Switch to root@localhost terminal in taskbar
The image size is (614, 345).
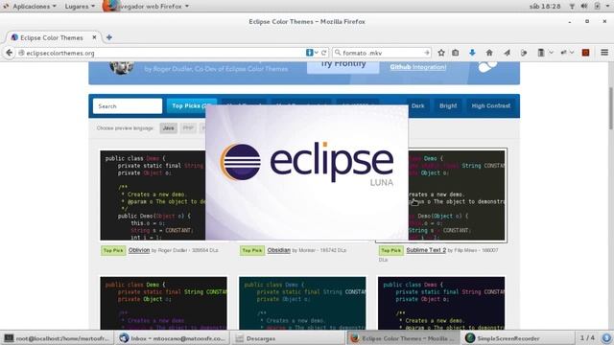tap(58, 338)
